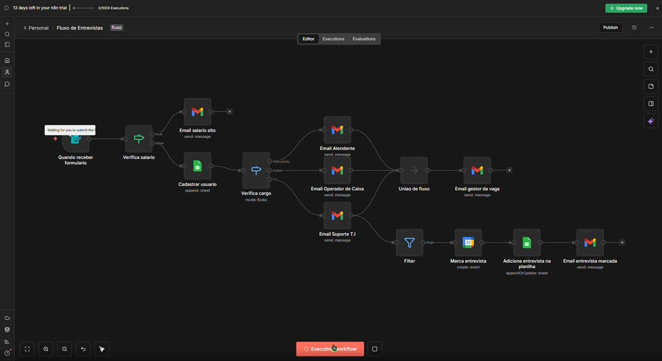Click the Upgrade now button
This screenshot has height=361, width=662.
tap(626, 8)
